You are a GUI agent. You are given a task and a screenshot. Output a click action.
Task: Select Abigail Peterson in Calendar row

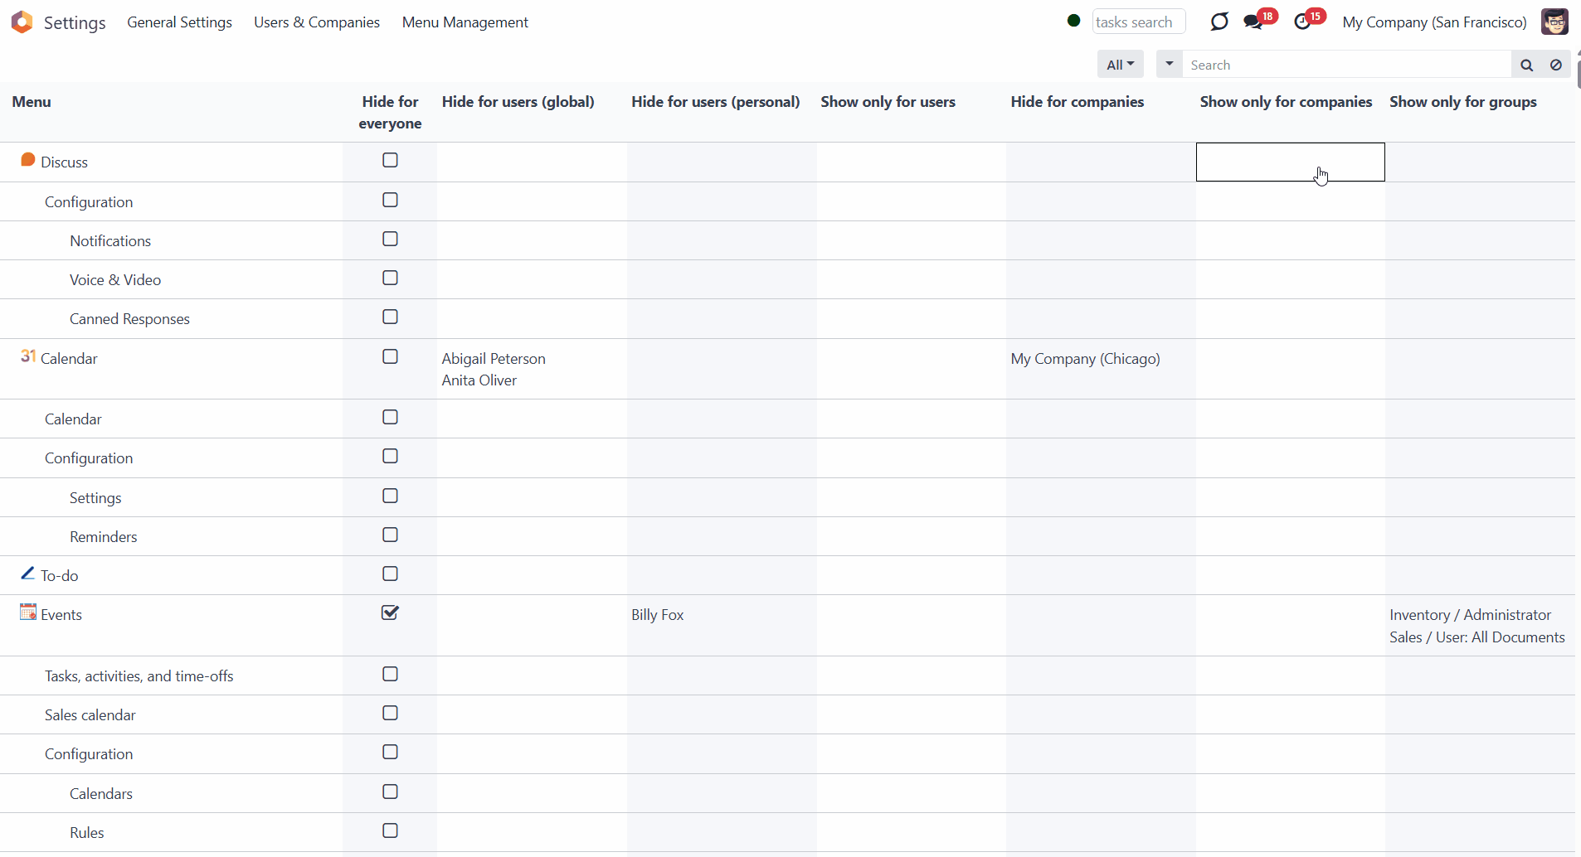point(494,359)
